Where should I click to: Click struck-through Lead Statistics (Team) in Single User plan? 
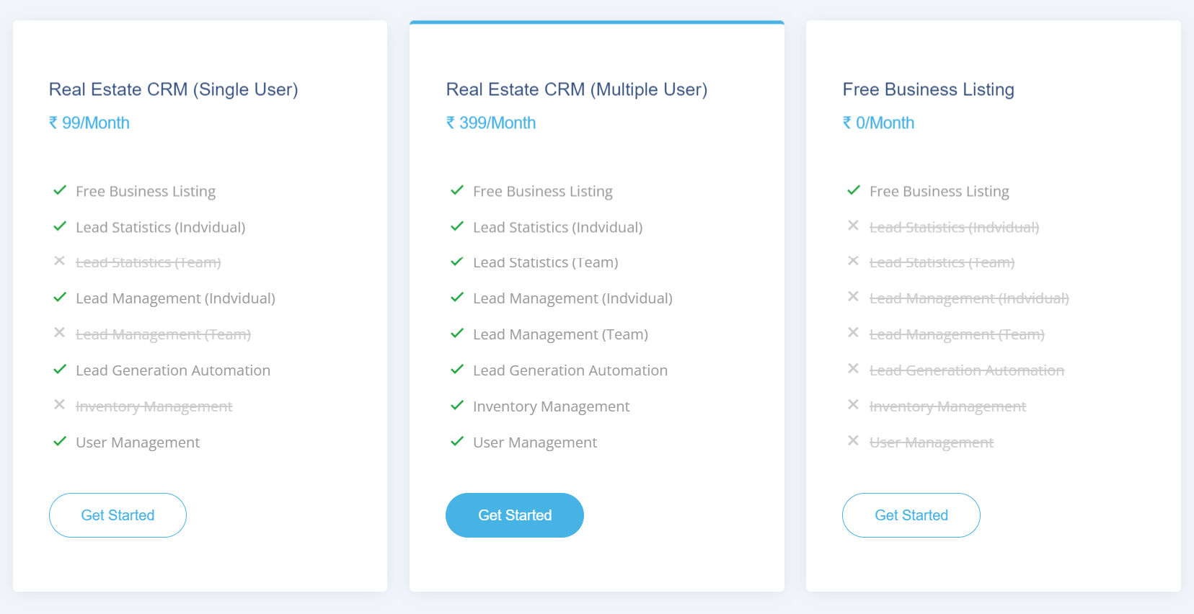click(x=149, y=262)
